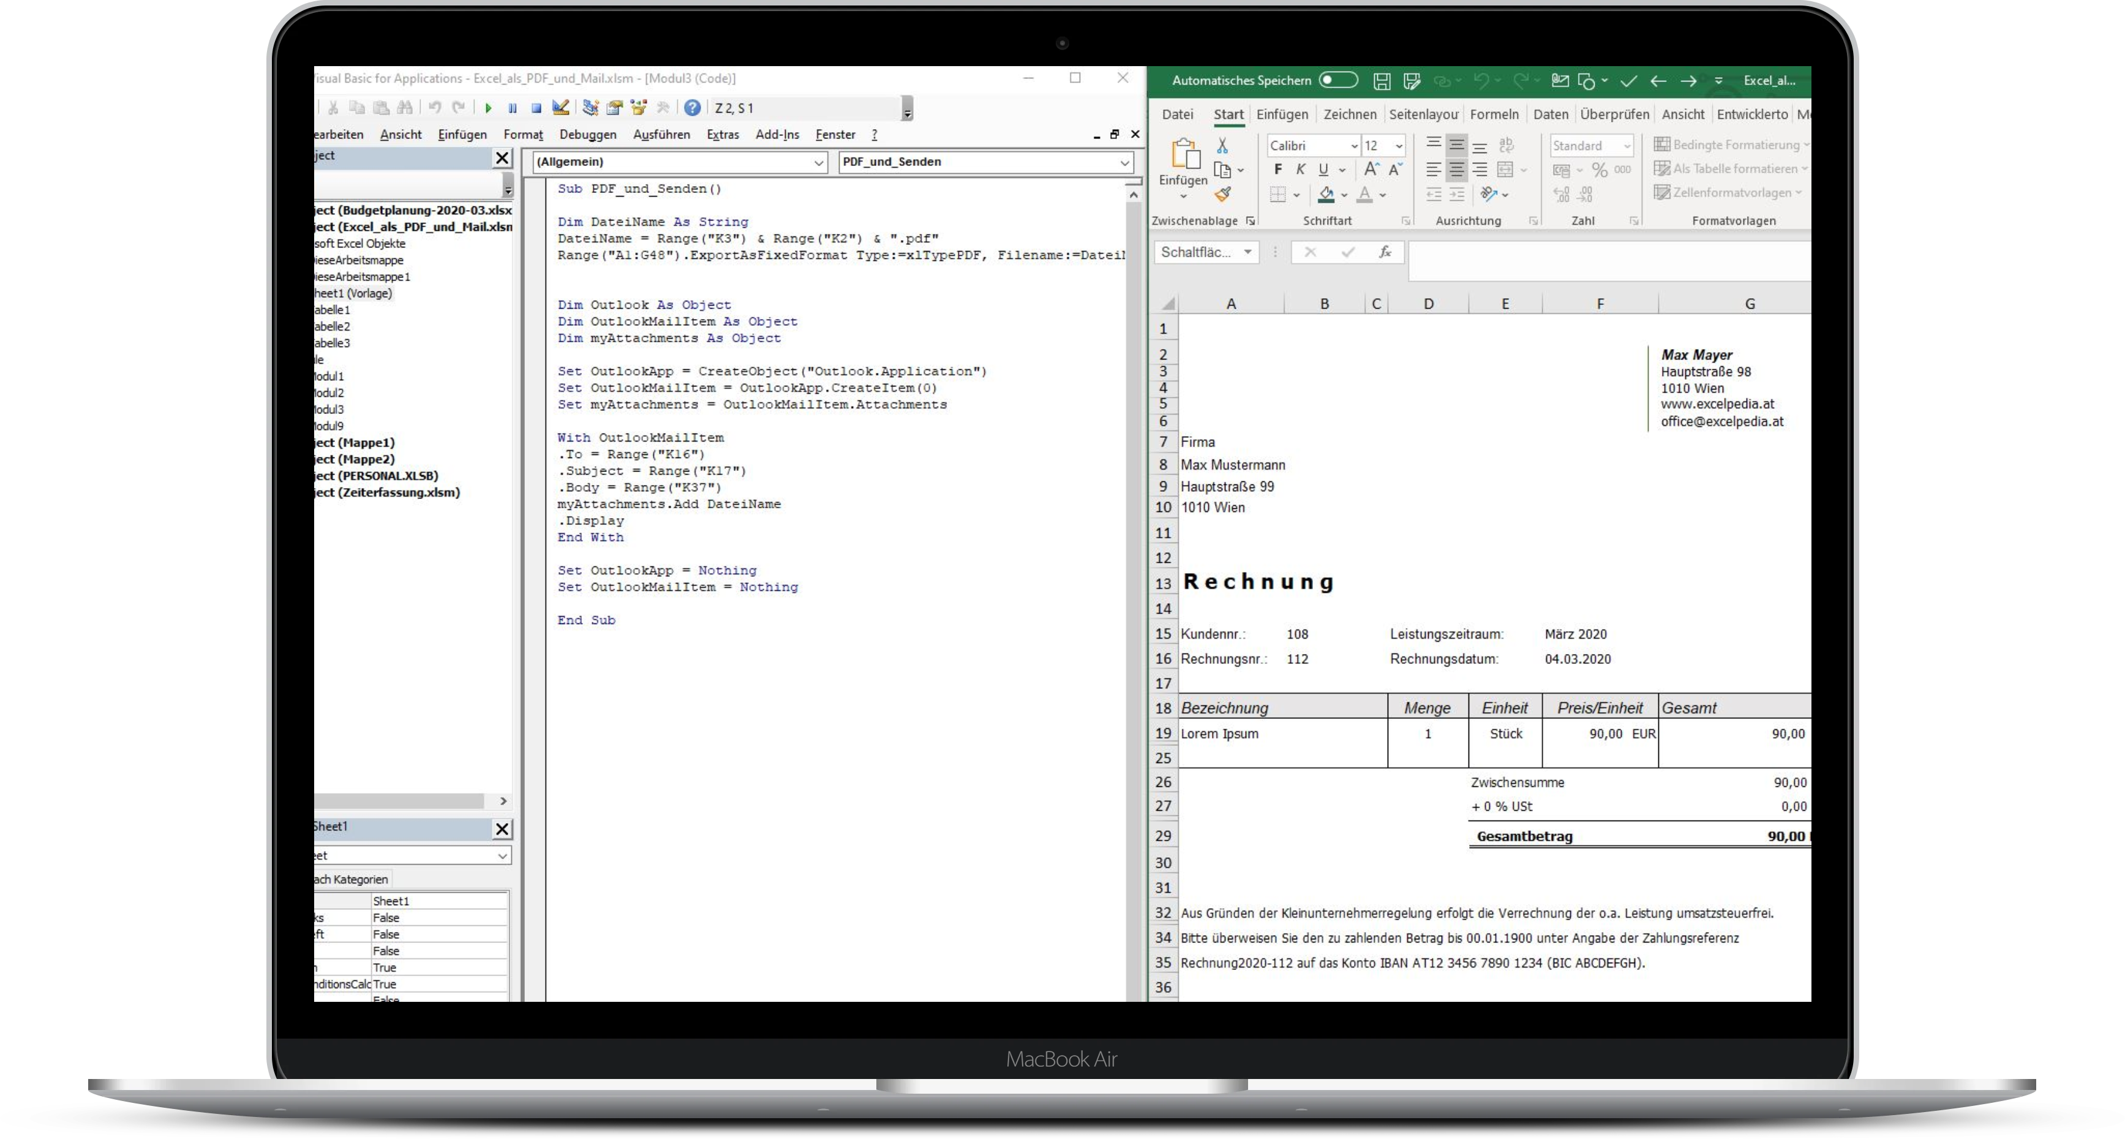Click the scissors cut icon in Excel ribbon
The image size is (2125, 1139).
tap(1222, 146)
